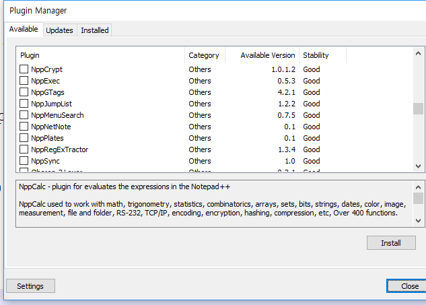The width and height of the screenshot is (426, 305).
Task: Click Good stability in NppNetNote row
Action: coord(312,127)
